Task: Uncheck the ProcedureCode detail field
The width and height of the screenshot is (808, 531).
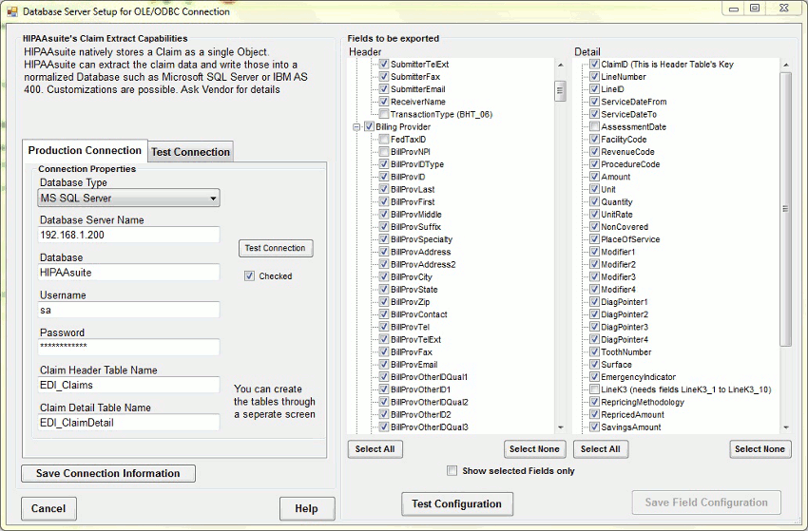Action: tap(594, 164)
